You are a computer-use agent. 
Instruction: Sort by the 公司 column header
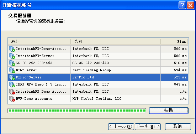point(116,41)
